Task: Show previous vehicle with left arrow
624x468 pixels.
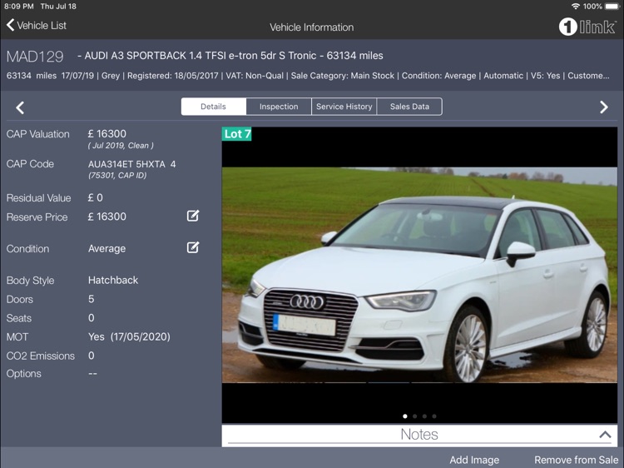Action: 20,107
